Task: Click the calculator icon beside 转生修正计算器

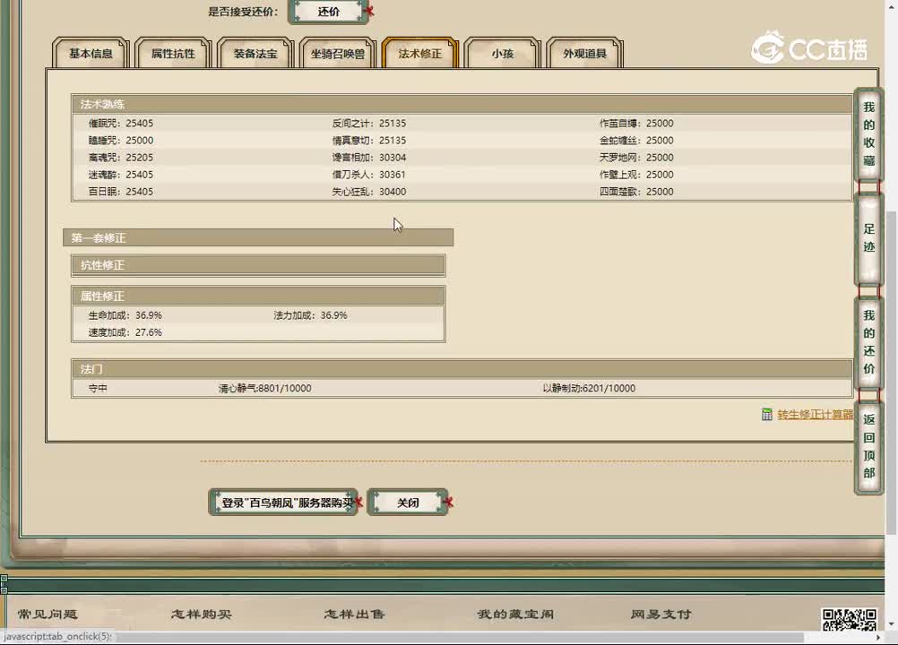Action: [766, 414]
